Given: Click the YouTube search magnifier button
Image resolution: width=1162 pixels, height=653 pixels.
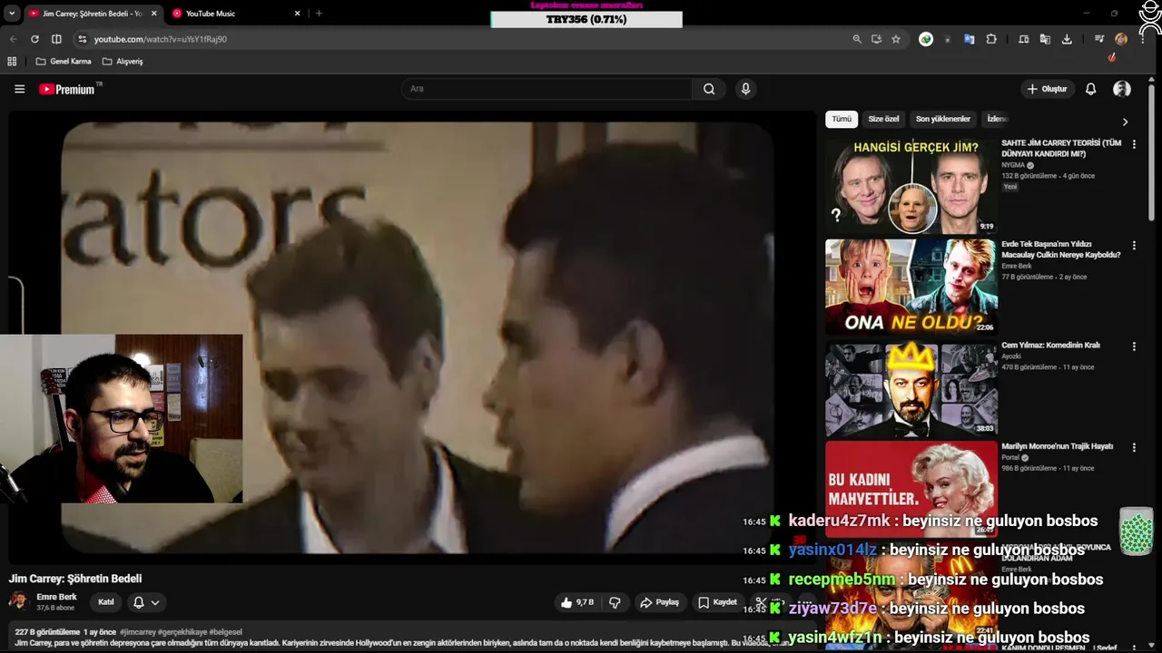Looking at the screenshot, I should tap(709, 89).
